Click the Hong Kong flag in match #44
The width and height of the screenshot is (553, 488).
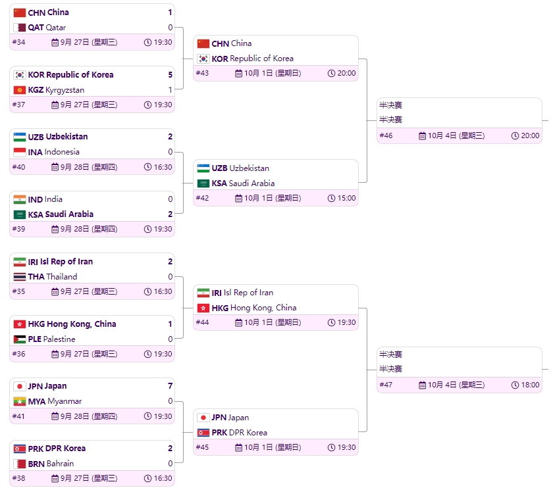(x=203, y=308)
